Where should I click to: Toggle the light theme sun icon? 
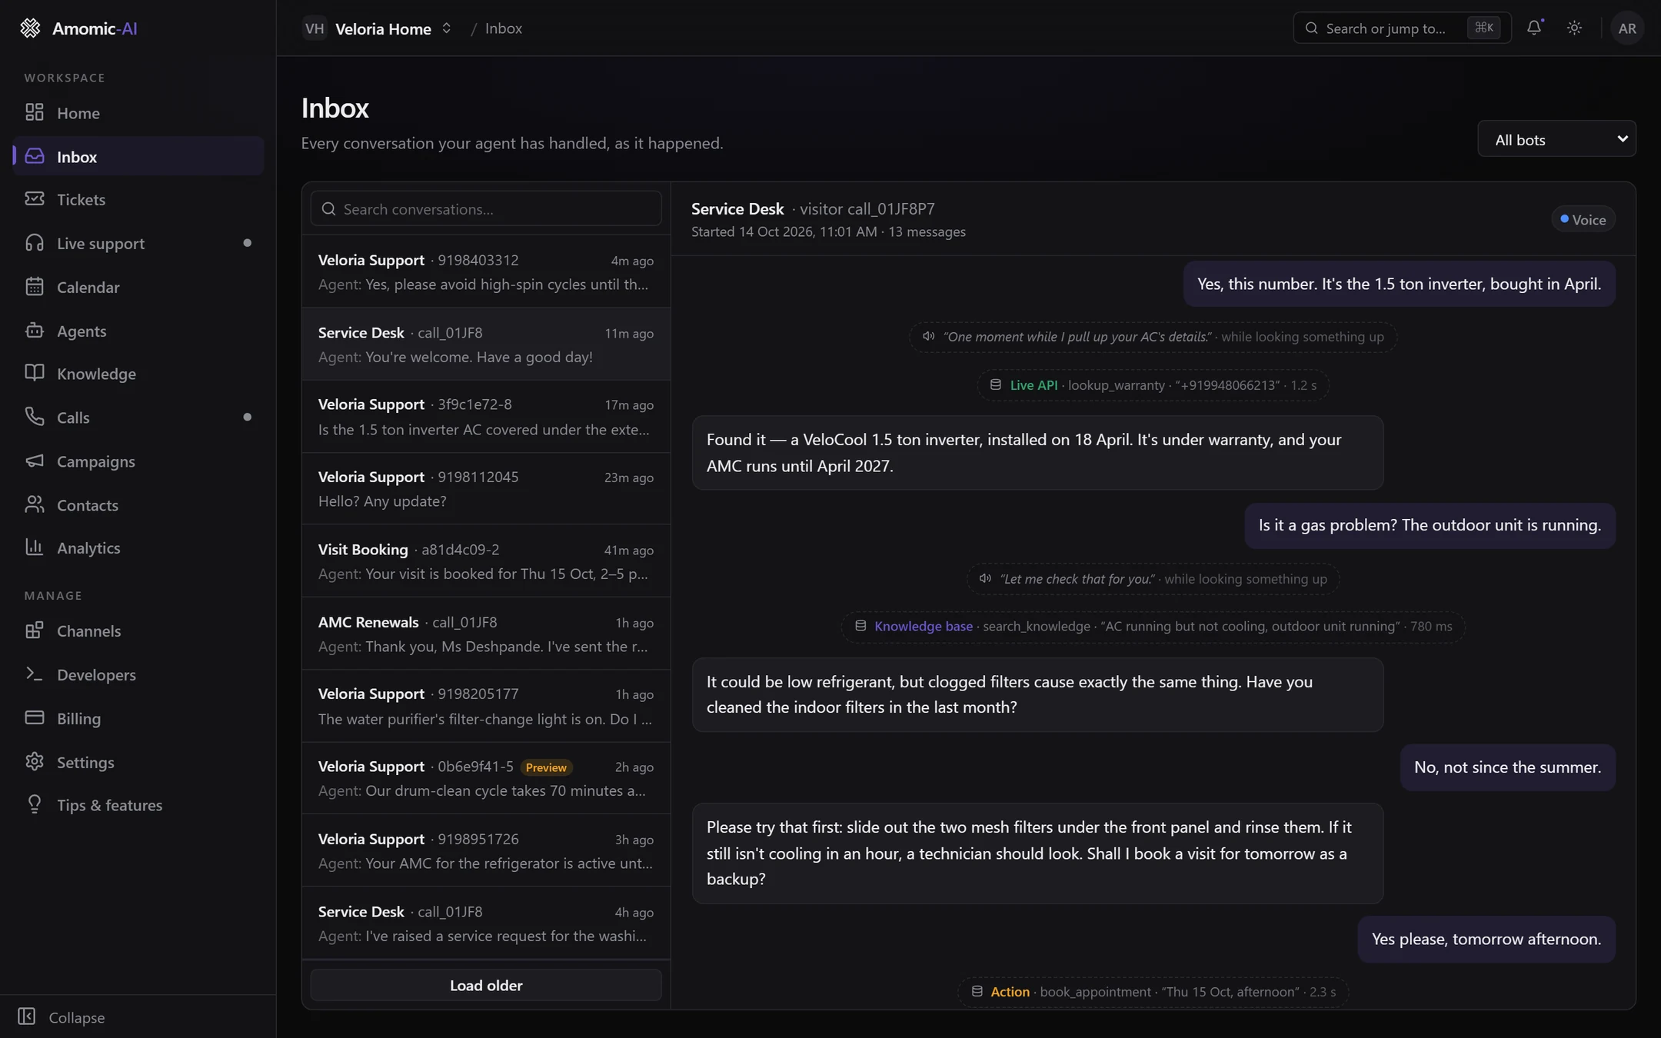(x=1574, y=28)
